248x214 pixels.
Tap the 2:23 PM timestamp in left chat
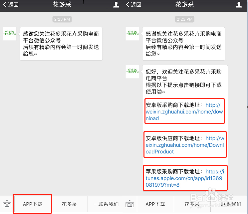pos(62,19)
